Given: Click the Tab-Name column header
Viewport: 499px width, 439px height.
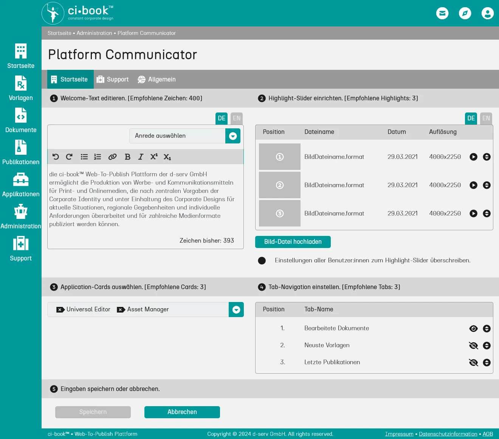Looking at the screenshot, I should pos(319,309).
